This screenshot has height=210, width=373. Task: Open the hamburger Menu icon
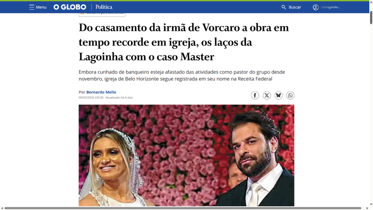tap(32, 7)
